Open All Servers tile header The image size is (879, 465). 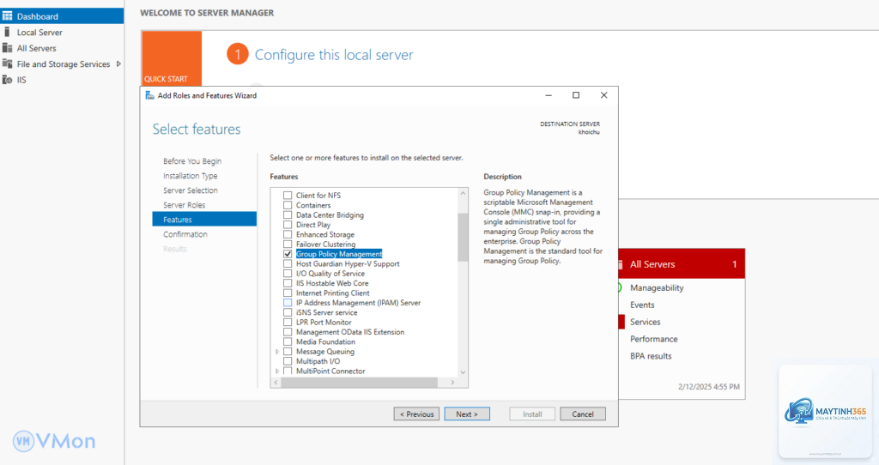pos(682,264)
